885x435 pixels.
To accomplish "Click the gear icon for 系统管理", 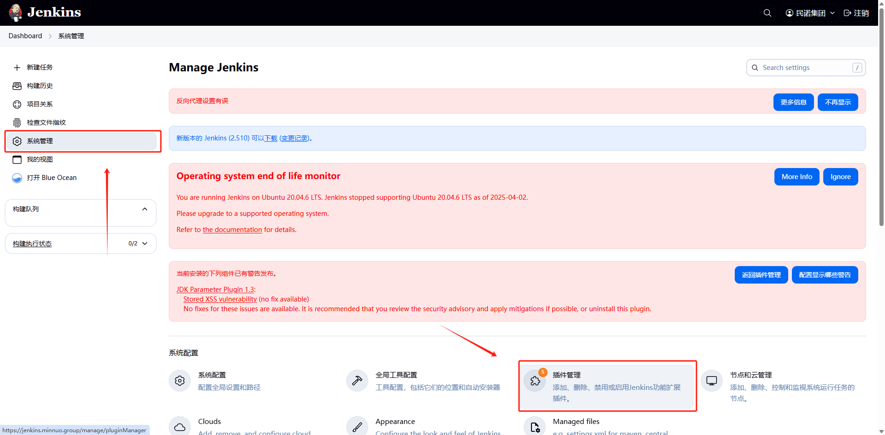I will point(17,141).
